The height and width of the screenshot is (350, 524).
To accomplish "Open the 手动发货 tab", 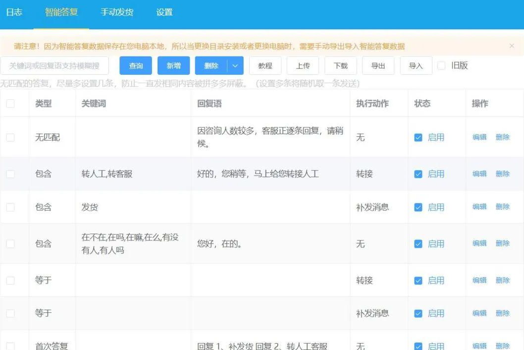I will [117, 12].
